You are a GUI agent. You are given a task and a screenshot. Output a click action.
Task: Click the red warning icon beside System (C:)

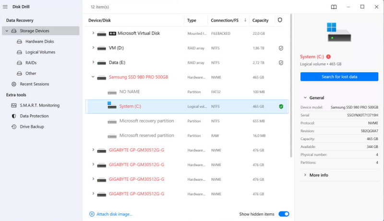point(328,56)
